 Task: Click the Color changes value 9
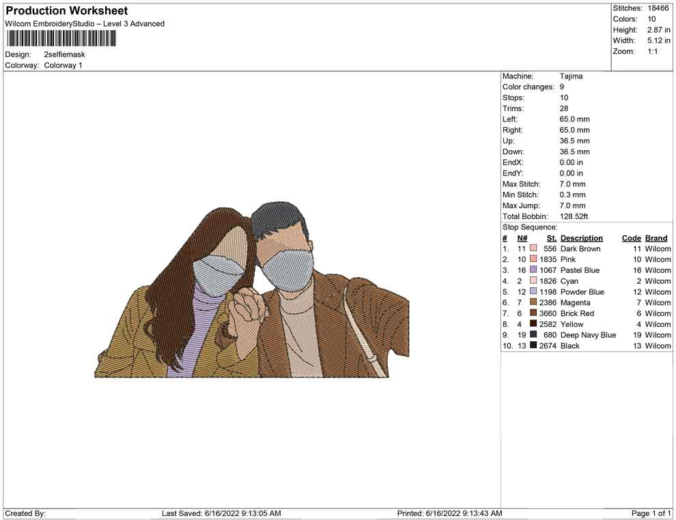click(x=562, y=87)
